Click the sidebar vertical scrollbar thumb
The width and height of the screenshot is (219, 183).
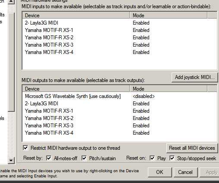(x=11, y=62)
